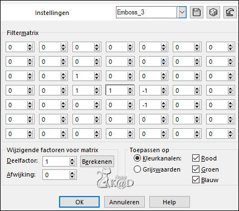This screenshot has width=239, height=211.
Task: Randomize parameters with the dice icon
Action: tap(213, 12)
